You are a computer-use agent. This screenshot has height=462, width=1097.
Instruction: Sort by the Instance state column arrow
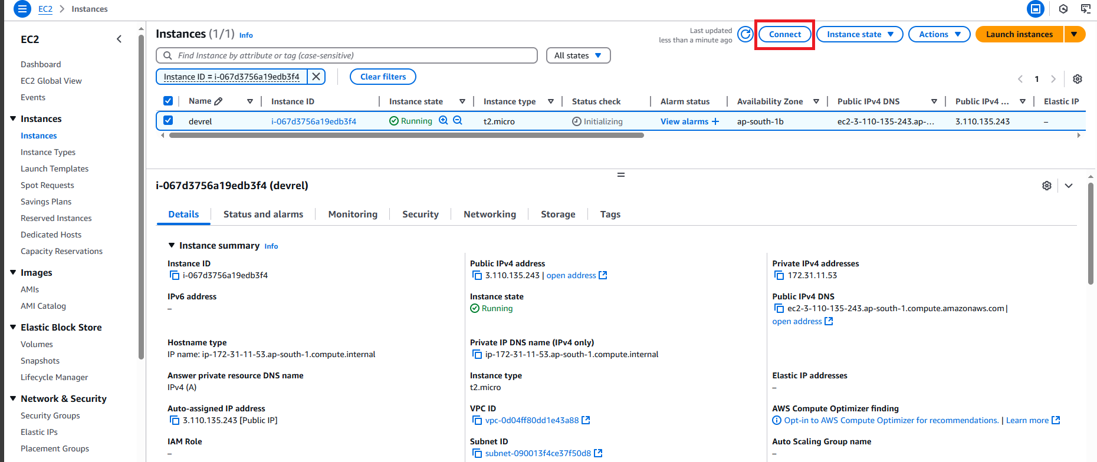coord(462,101)
